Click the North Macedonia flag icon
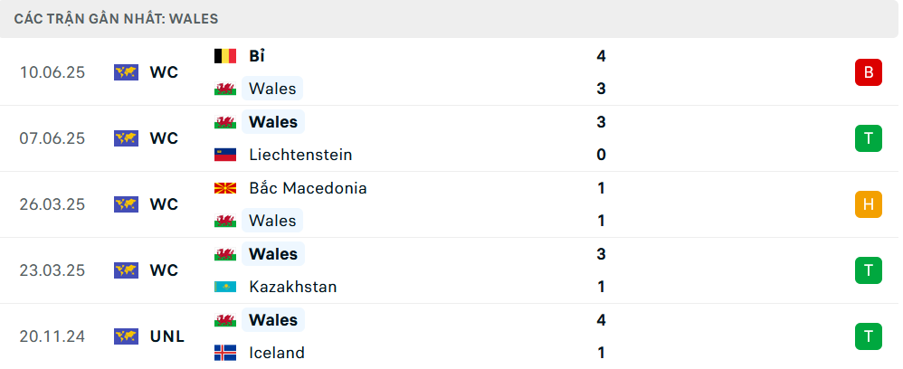 tap(225, 188)
